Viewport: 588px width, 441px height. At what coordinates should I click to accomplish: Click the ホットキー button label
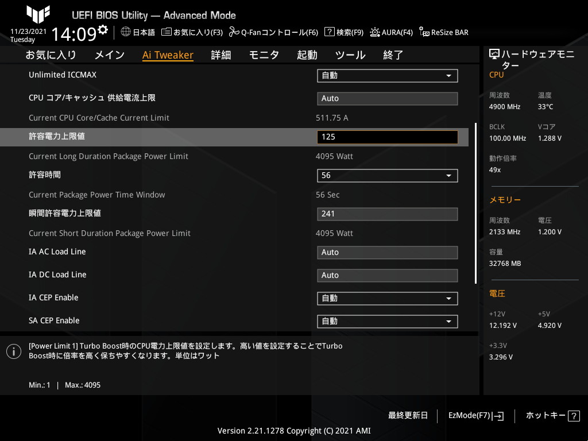point(546,416)
